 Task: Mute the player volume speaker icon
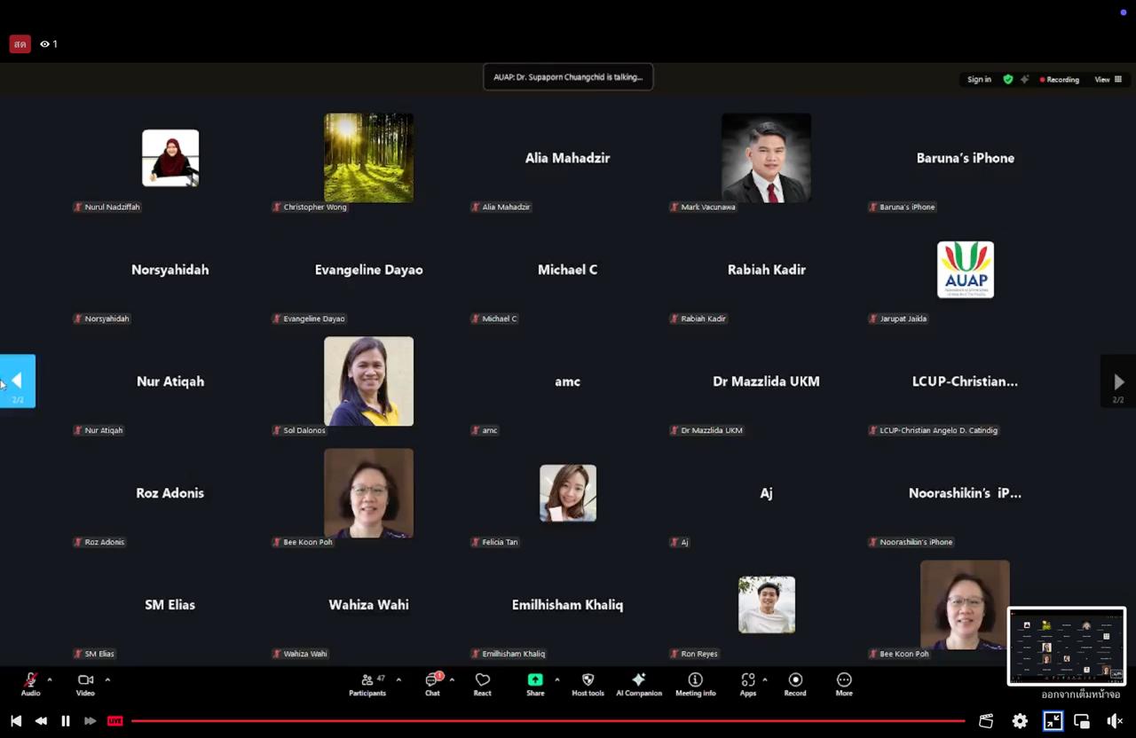coord(1115,721)
